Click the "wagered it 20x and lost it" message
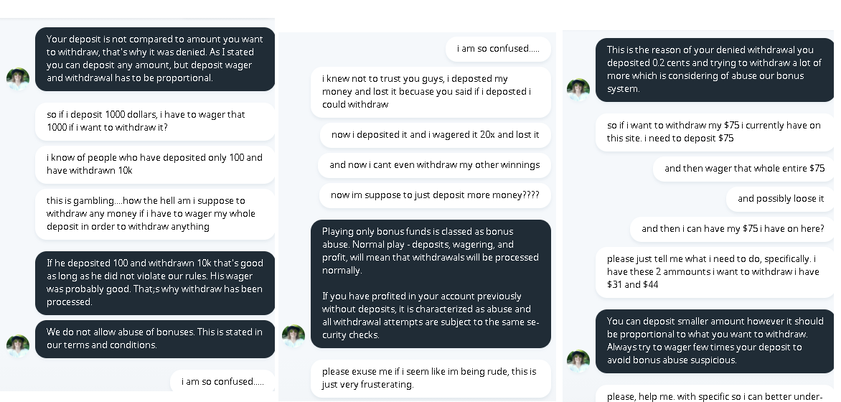Viewport: 841px width, 402px height. (435, 135)
